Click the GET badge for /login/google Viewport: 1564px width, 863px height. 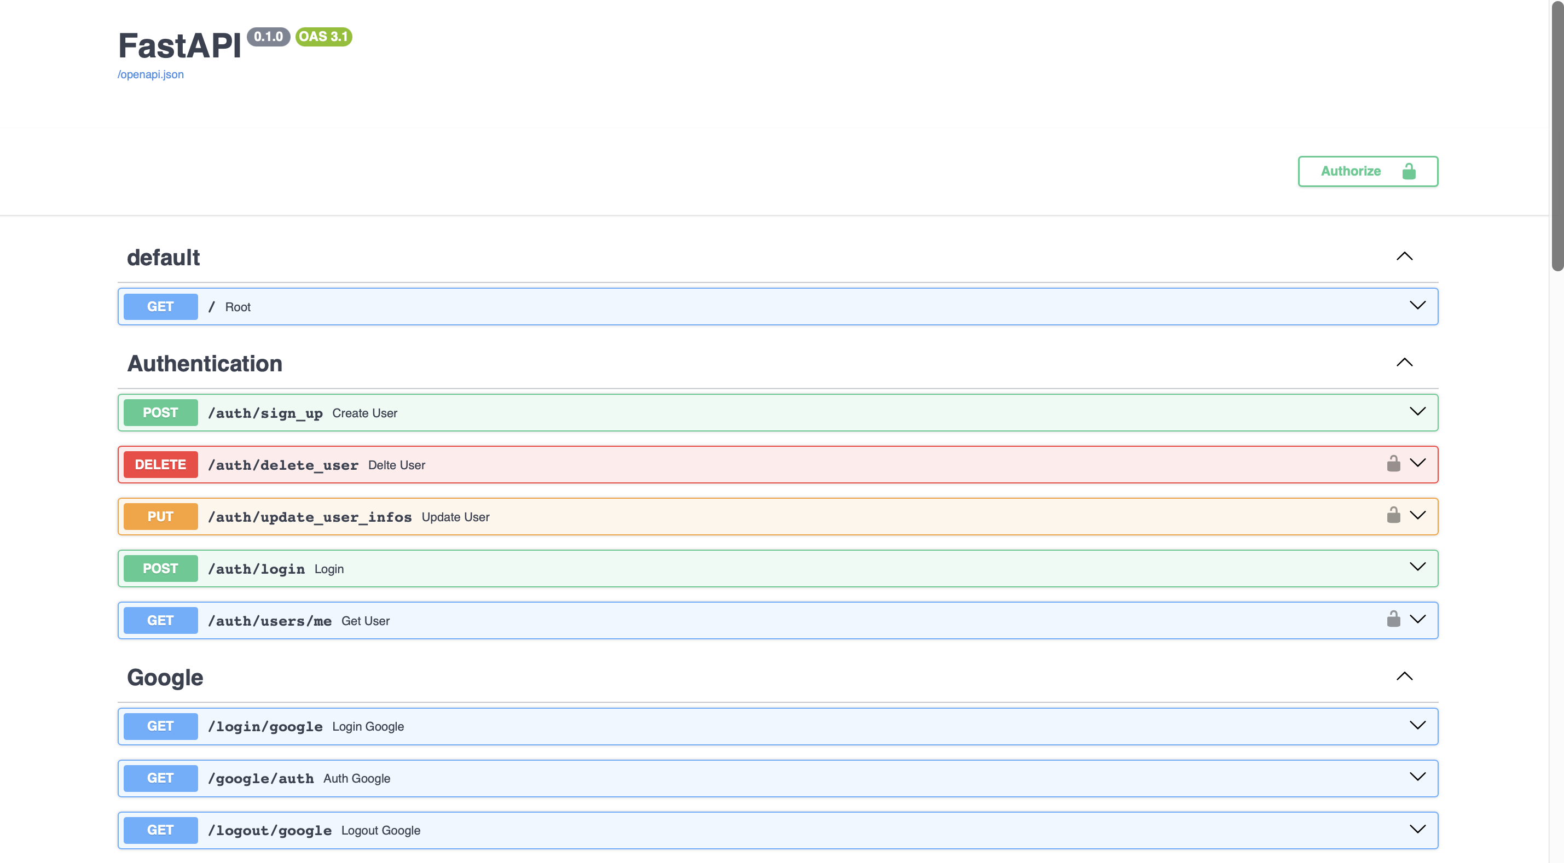click(x=161, y=726)
